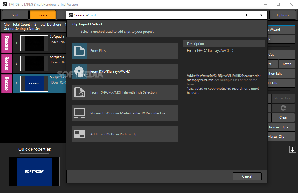Screen dimensions: 298x193
Task: Click the Cut button in main window
Action: pyautogui.click(x=281, y=54)
